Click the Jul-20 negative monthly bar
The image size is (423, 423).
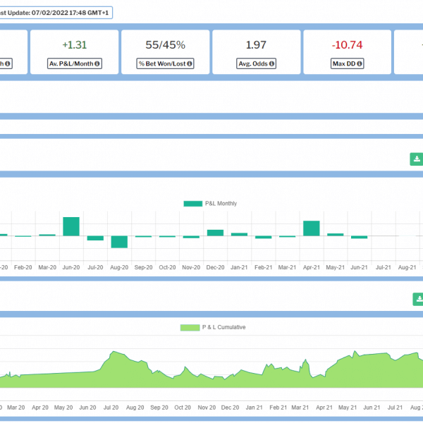(95, 238)
